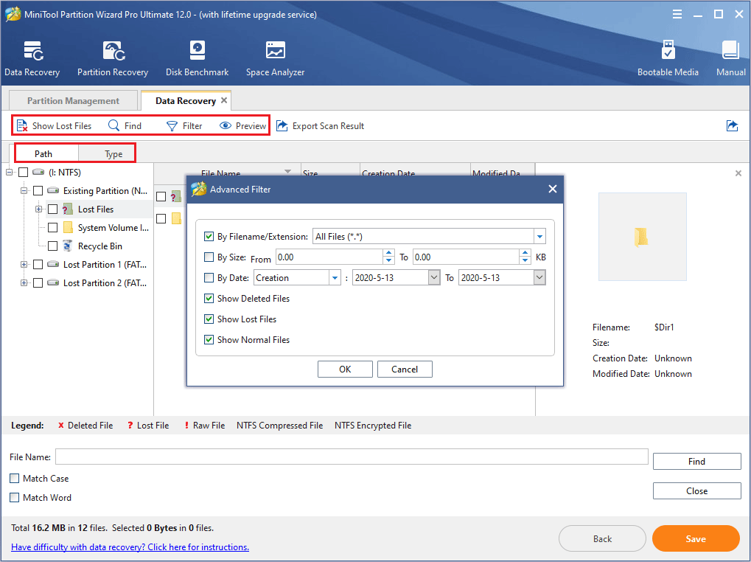Click the To size input field
This screenshot has height=562, width=751.
[x=466, y=257]
